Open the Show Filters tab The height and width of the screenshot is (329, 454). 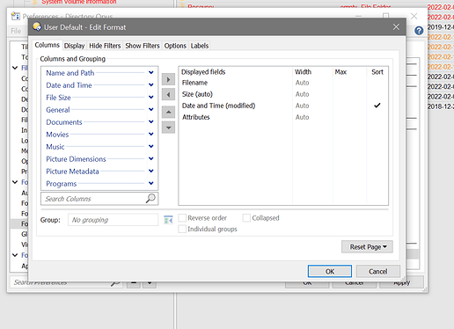pyautogui.click(x=143, y=46)
